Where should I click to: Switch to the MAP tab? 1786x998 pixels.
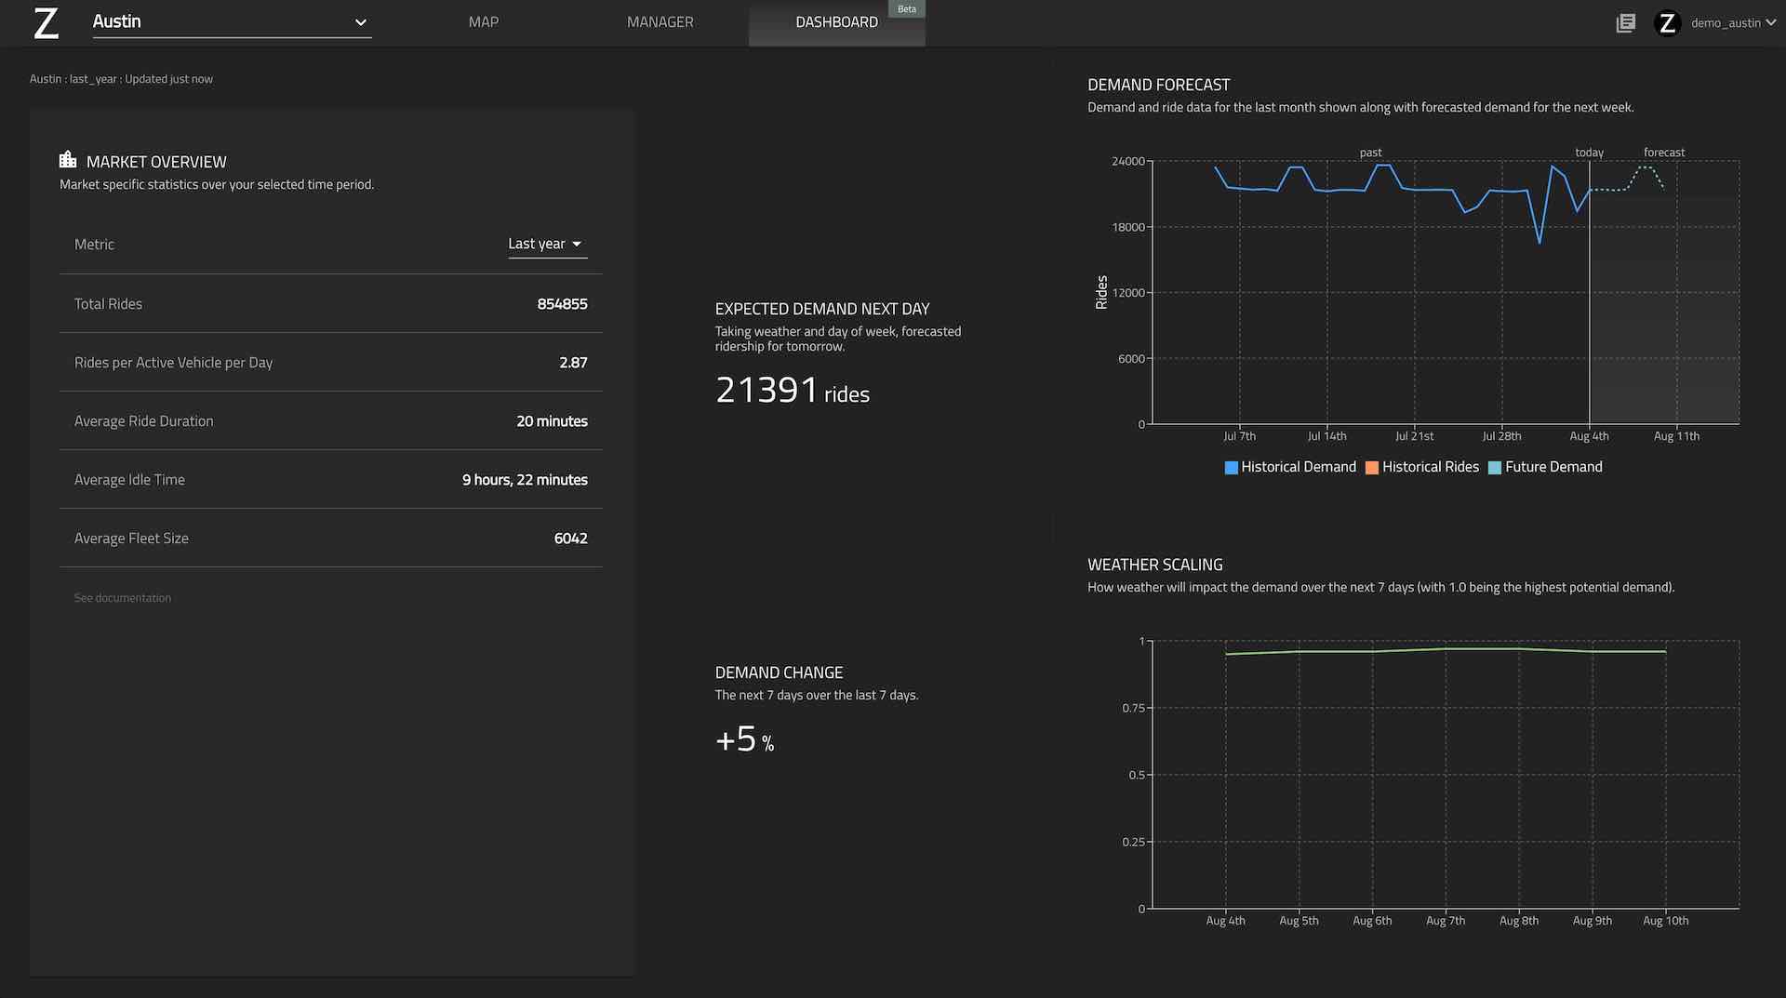pyautogui.click(x=483, y=21)
